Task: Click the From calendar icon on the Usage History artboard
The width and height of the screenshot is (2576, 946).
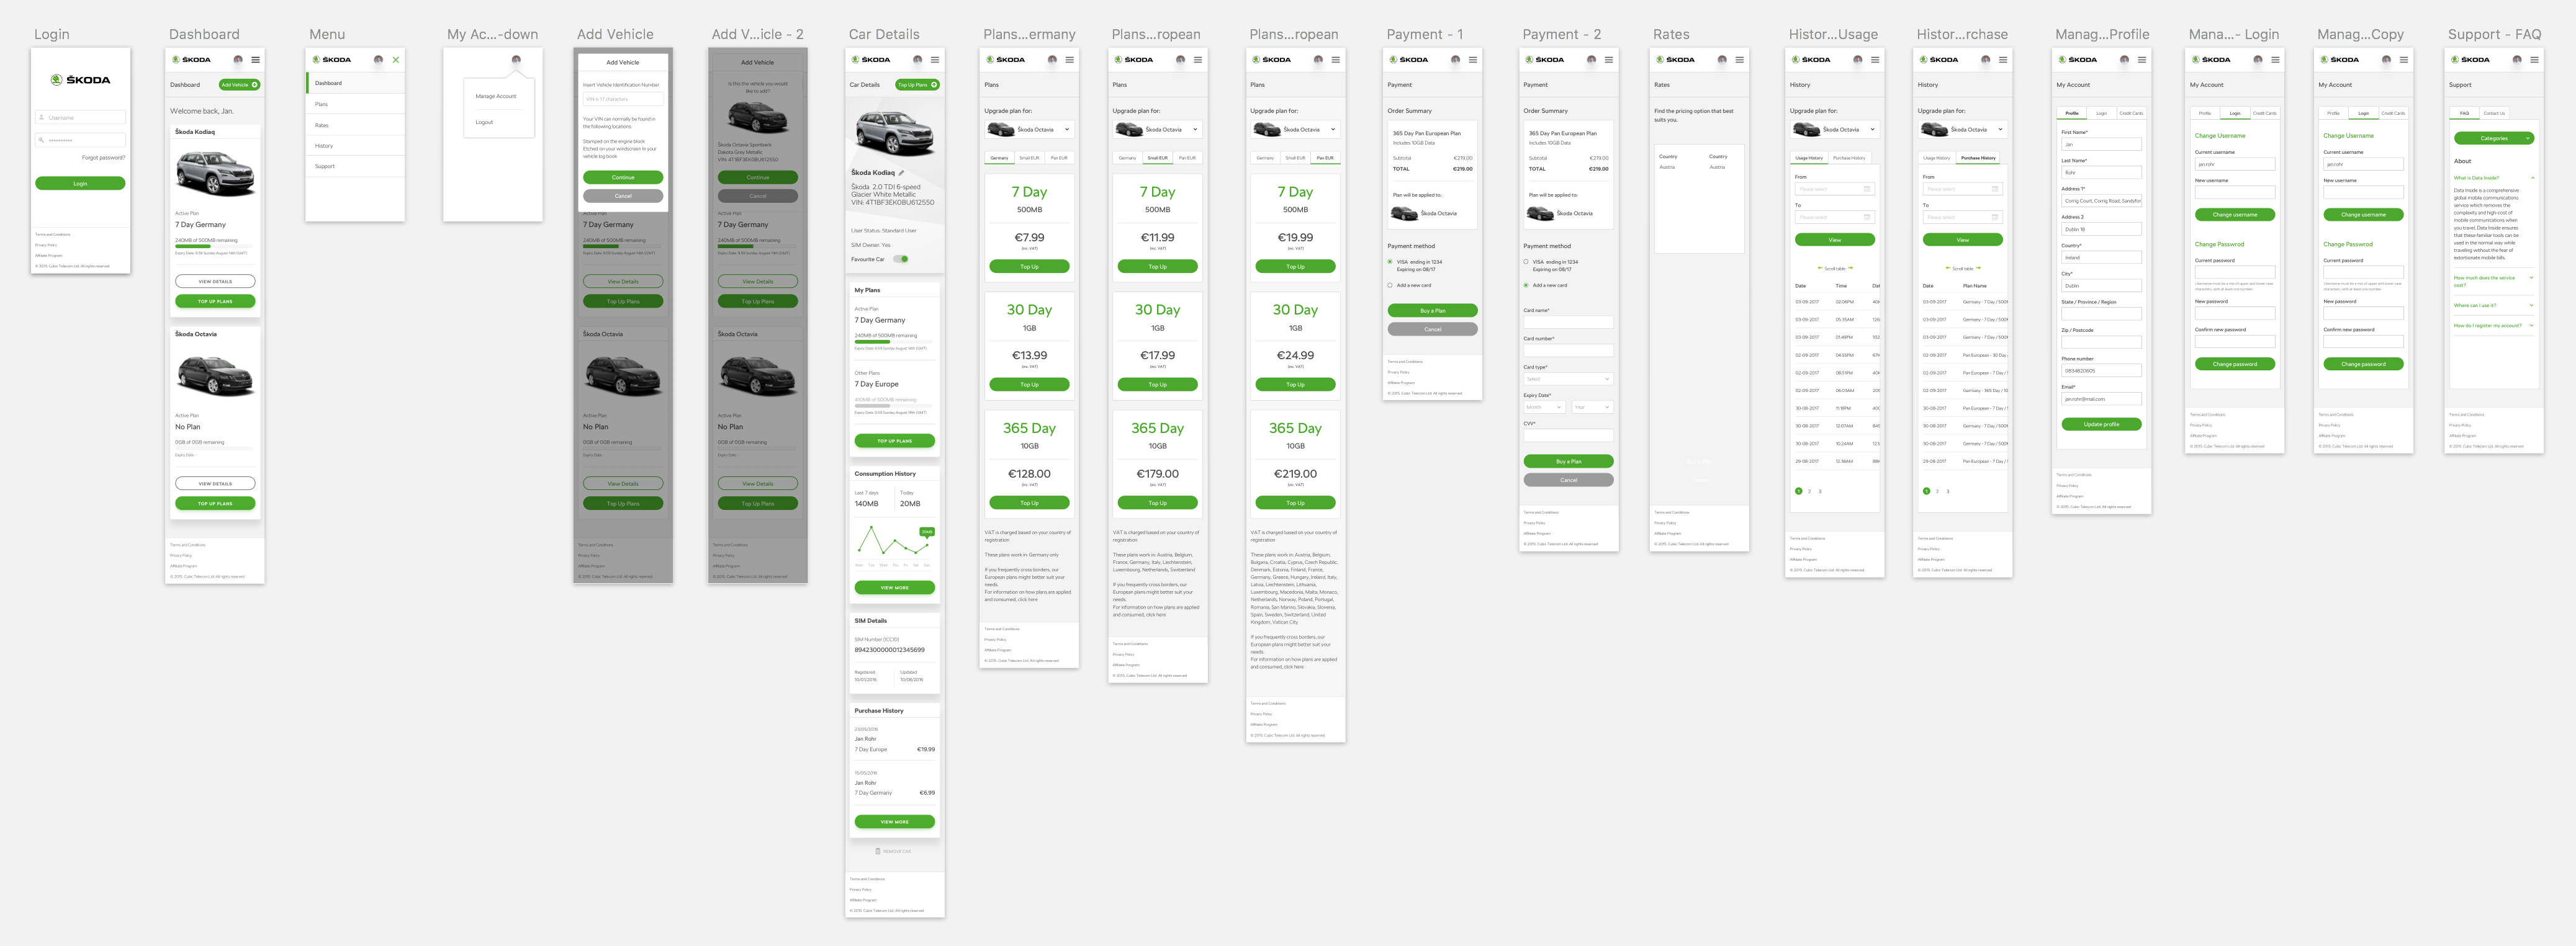Action: tap(1867, 189)
